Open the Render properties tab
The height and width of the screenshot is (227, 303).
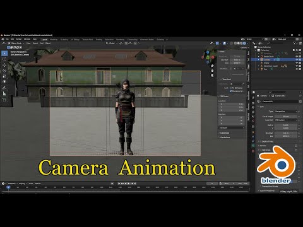(253, 103)
